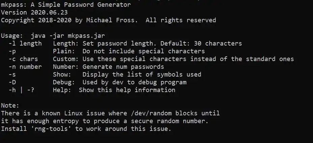
Task: Click the '-h | -?' help option
Action: click(21, 90)
